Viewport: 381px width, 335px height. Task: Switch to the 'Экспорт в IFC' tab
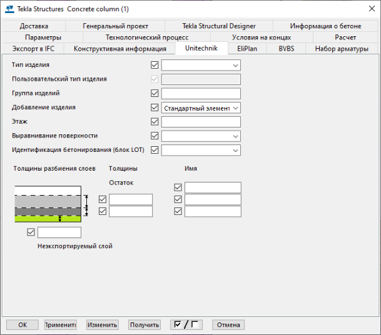pos(34,49)
